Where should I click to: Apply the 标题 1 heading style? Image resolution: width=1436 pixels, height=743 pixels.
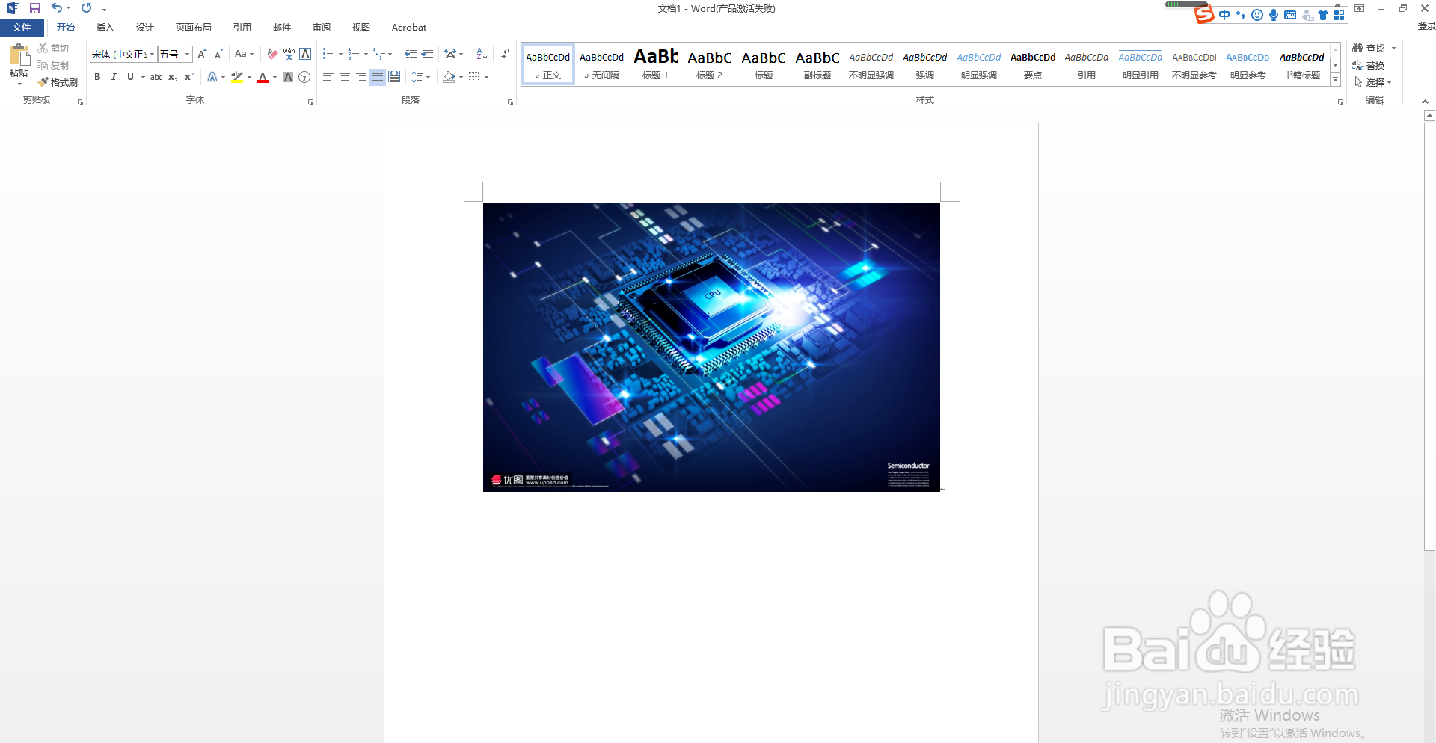[x=656, y=64]
